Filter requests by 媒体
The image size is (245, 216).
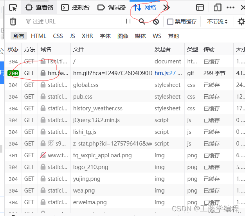point(141,36)
